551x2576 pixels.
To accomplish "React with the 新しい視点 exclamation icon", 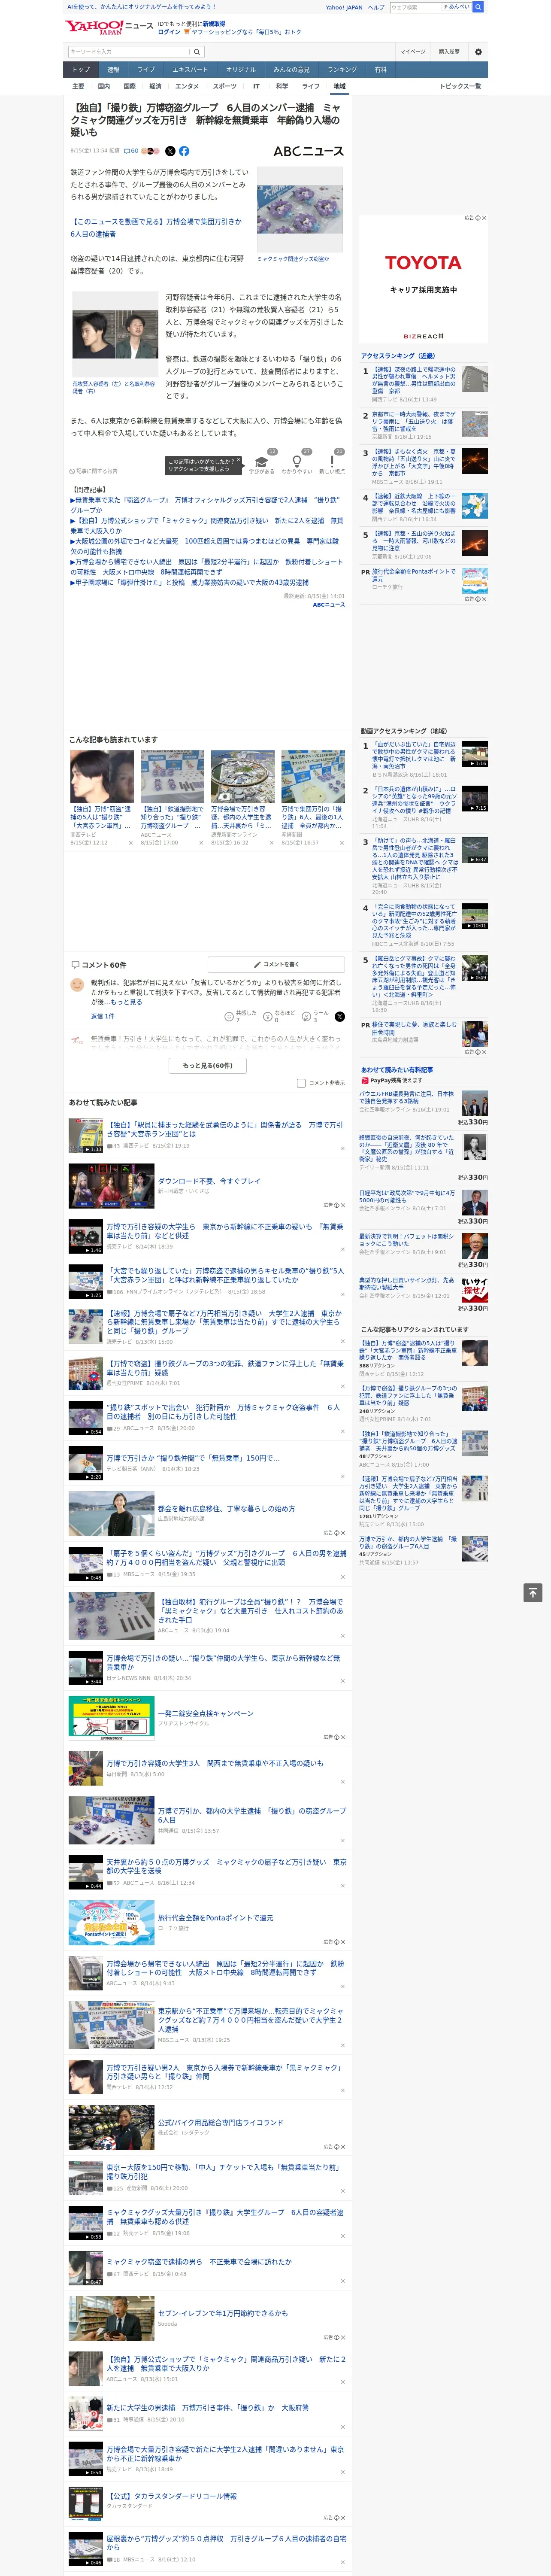I will (332, 463).
